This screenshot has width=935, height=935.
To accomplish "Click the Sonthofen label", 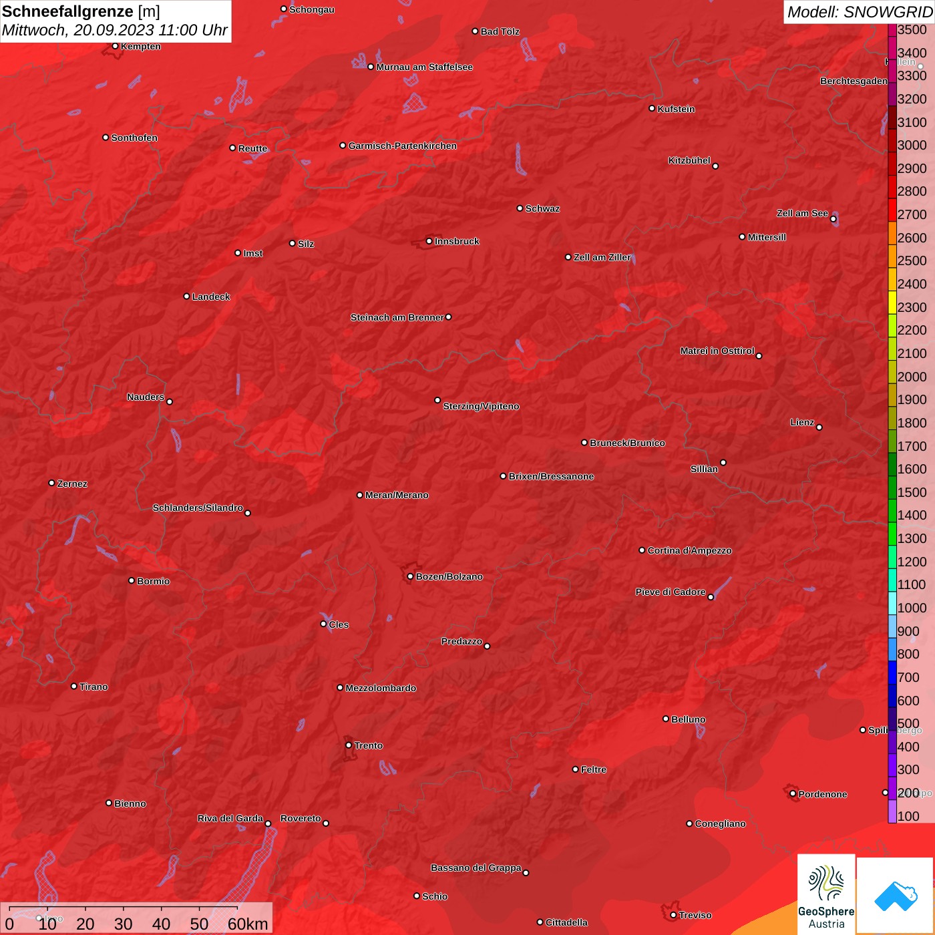I will click(134, 138).
